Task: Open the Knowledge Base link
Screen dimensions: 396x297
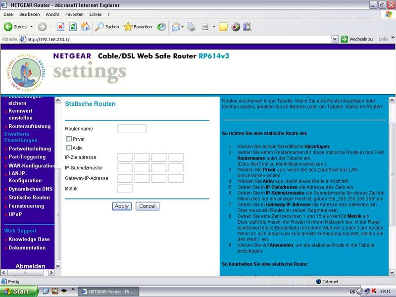Action: coord(29,239)
